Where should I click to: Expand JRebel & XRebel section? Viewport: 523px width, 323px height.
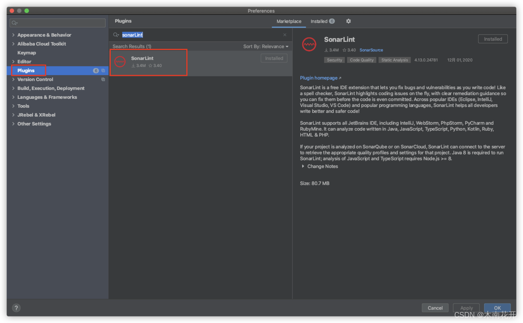(13, 115)
